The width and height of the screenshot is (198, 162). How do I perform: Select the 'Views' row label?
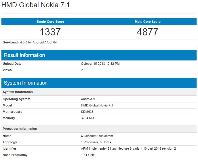pyautogui.click(x=7, y=70)
